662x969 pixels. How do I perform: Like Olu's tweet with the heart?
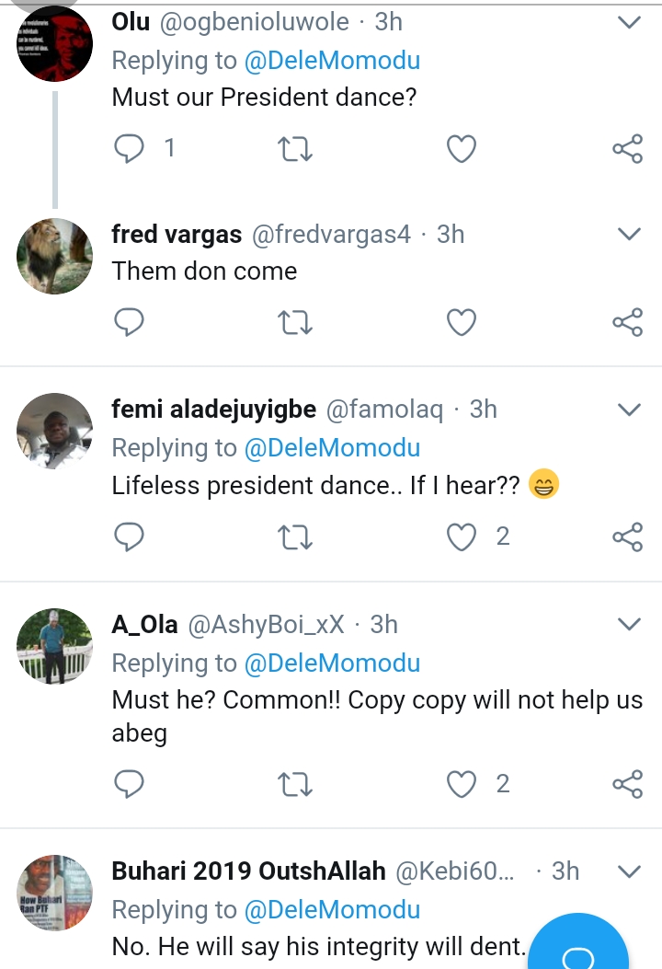tap(461, 148)
